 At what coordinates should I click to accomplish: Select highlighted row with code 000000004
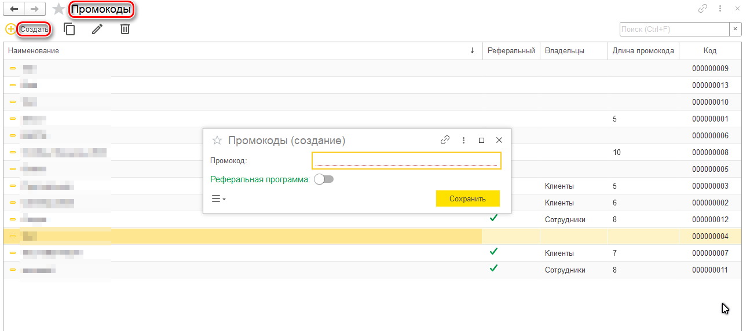pyautogui.click(x=372, y=236)
